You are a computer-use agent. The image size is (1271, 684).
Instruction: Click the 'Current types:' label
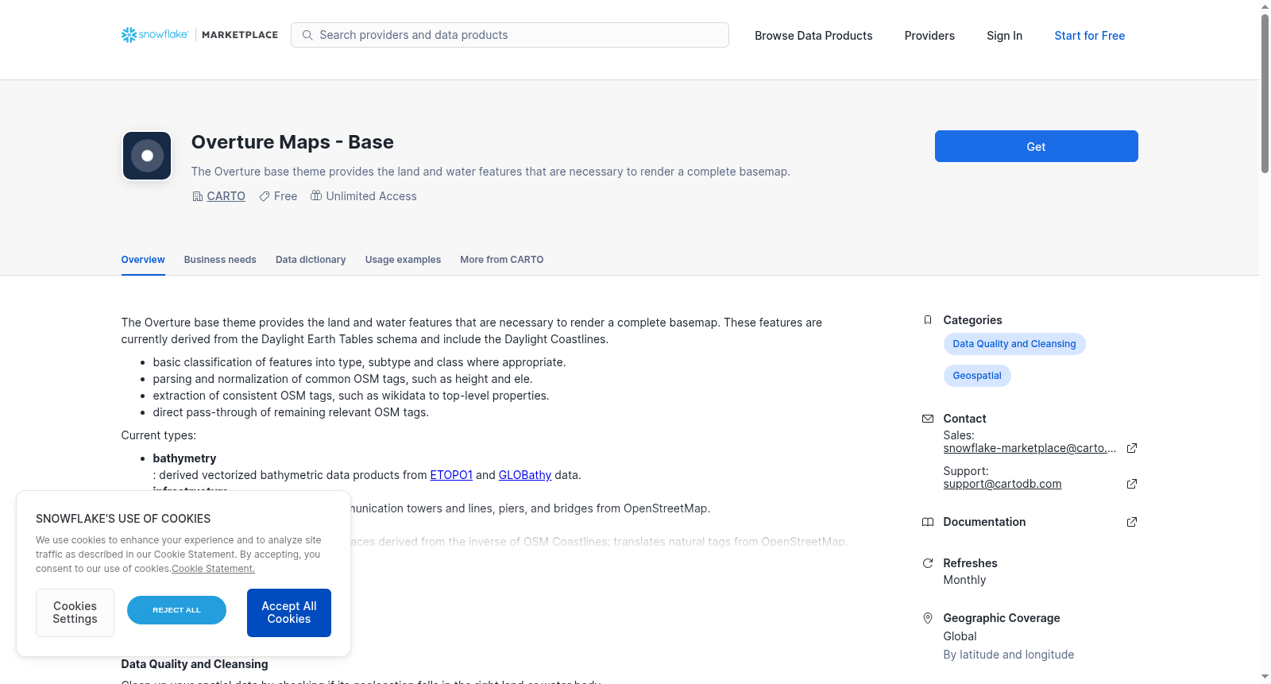click(x=159, y=435)
